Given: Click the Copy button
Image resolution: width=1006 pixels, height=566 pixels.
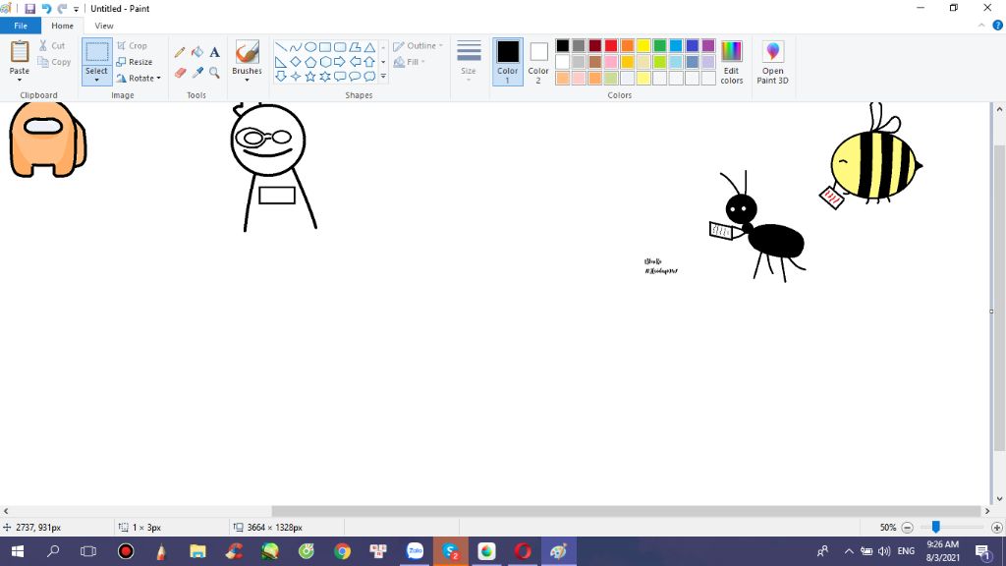Looking at the screenshot, I should pyautogui.click(x=54, y=62).
